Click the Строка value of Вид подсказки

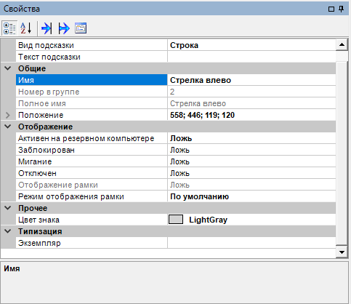click(x=184, y=45)
